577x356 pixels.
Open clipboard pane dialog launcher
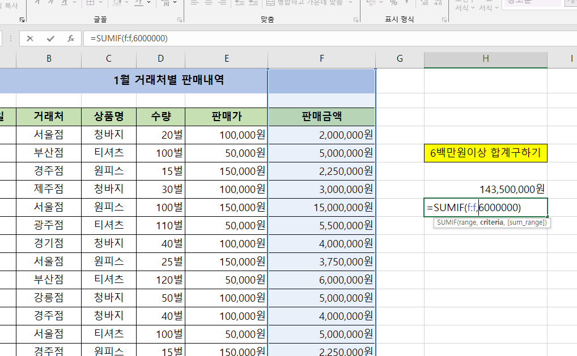click(22, 20)
